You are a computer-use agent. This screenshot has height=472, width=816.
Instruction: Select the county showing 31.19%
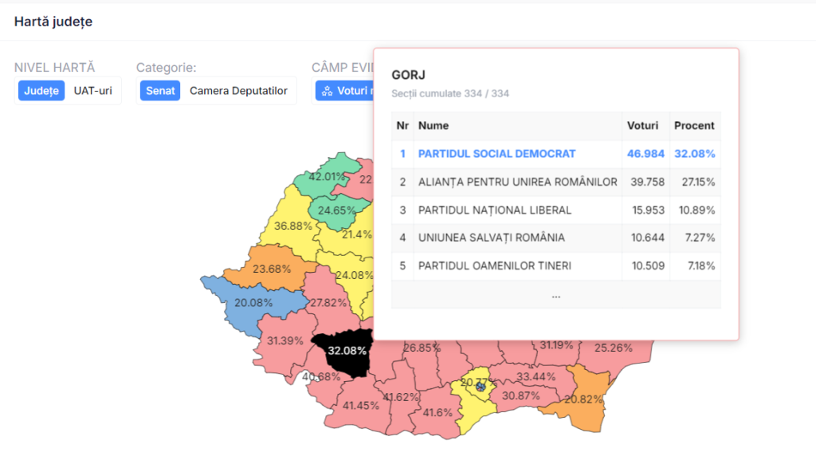pyautogui.click(x=555, y=345)
